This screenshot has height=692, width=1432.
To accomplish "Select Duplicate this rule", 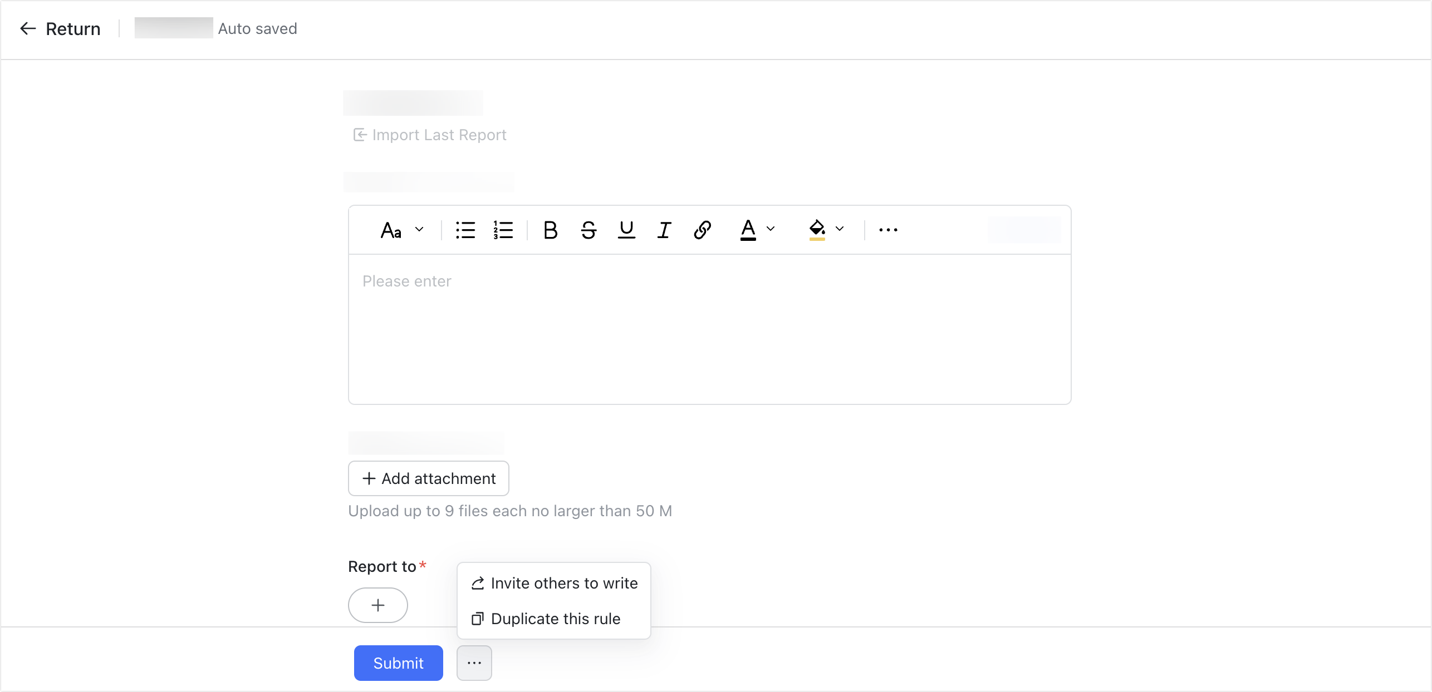I will point(555,619).
